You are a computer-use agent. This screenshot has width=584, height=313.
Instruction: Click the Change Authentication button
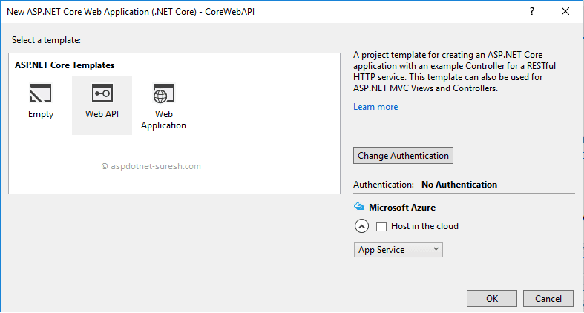coord(403,156)
